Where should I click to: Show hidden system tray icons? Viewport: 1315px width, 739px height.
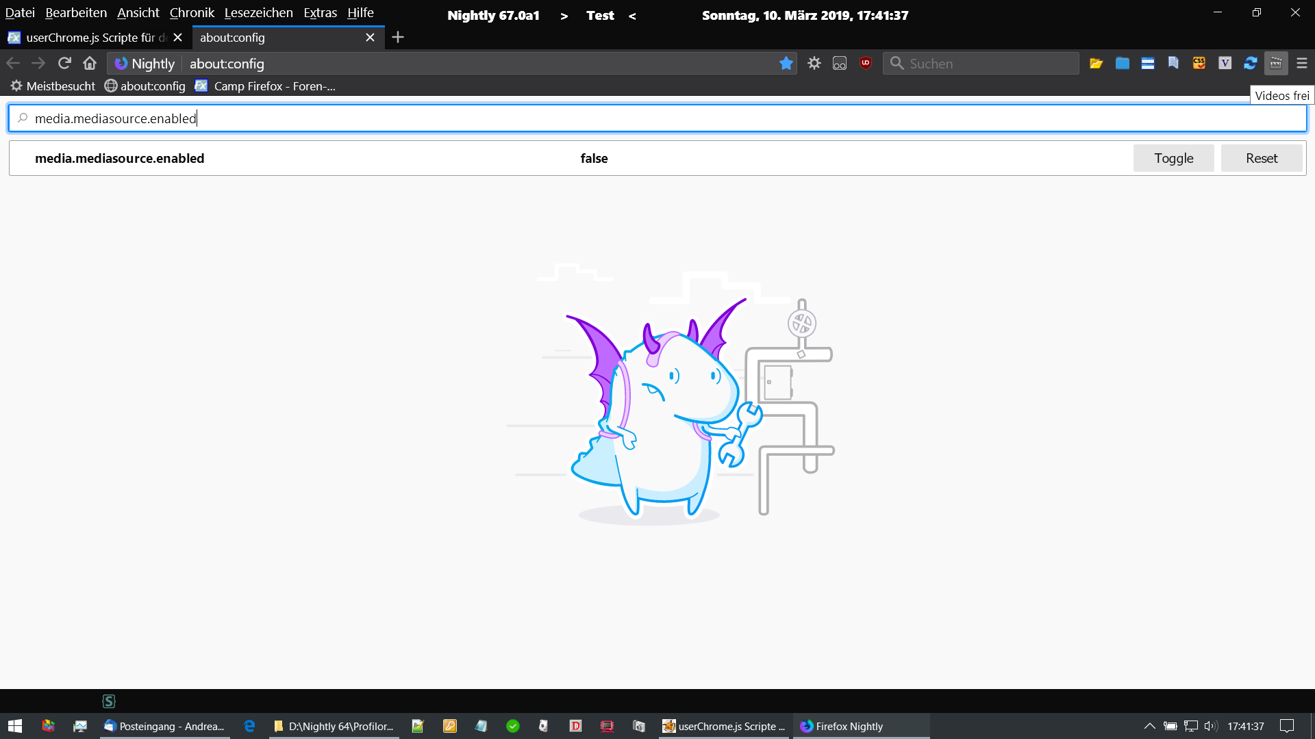(x=1149, y=726)
